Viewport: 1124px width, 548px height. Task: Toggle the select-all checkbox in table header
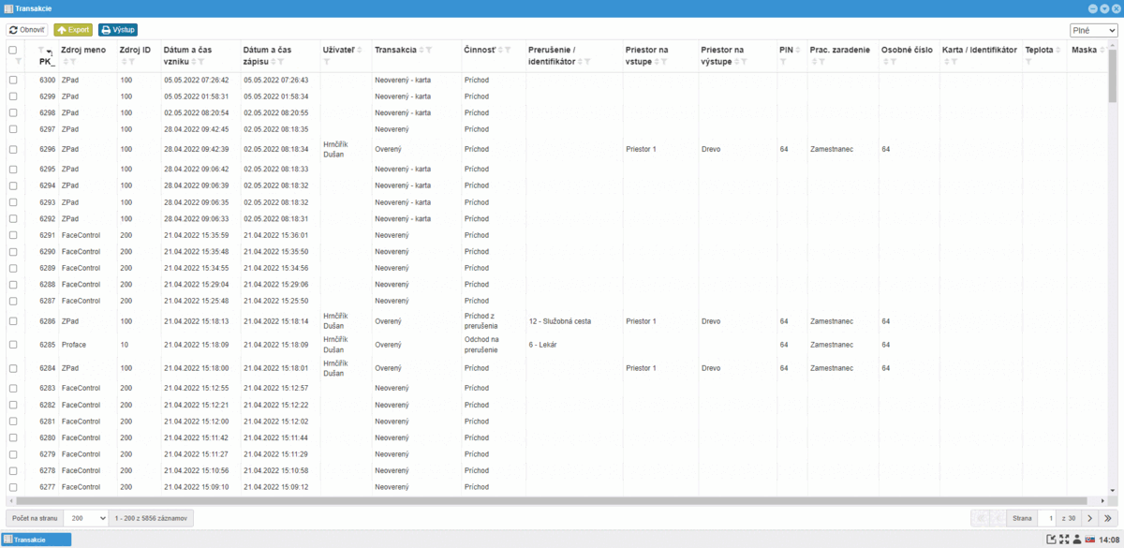pyautogui.click(x=13, y=50)
